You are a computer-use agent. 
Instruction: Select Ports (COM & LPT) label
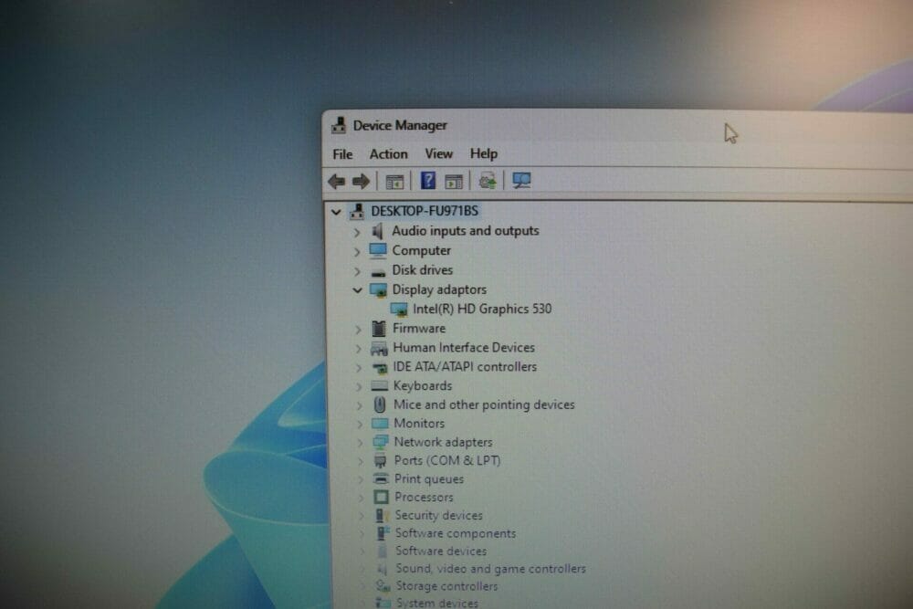point(447,460)
